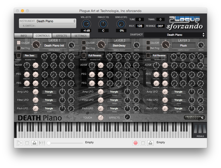Stop playback with the left stop button
This screenshot has width=221, height=168.
coord(27,143)
